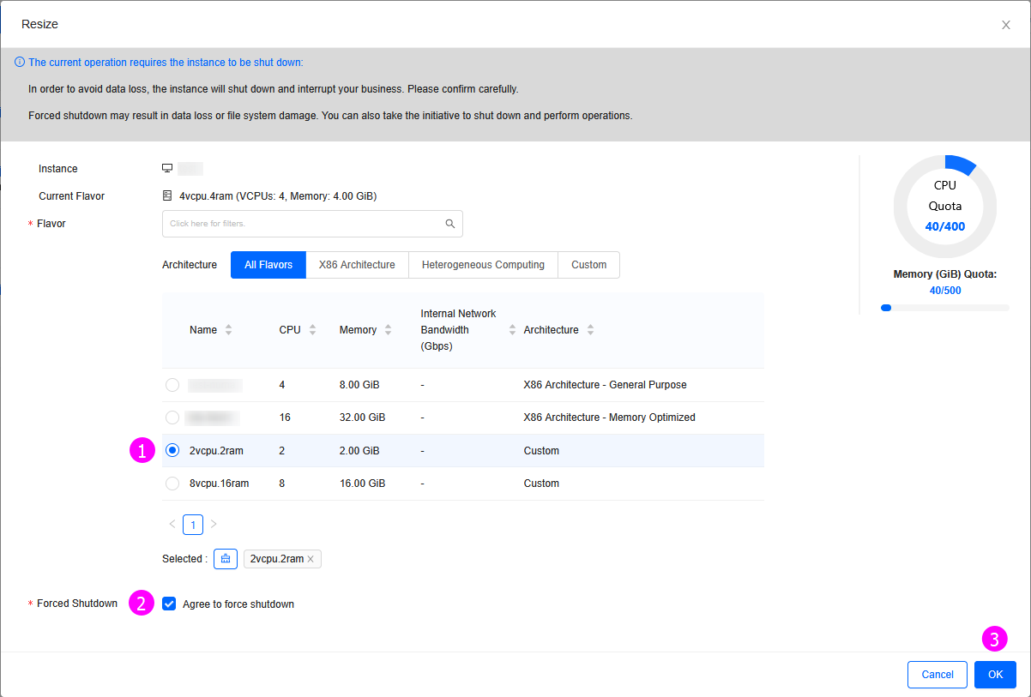Confirm the resize with OK
1031x697 pixels.
tap(995, 675)
